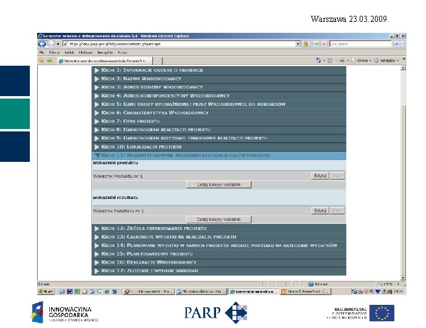Click the Print icon in the command bar
This screenshot has width=426, height=328.
pos(342,61)
